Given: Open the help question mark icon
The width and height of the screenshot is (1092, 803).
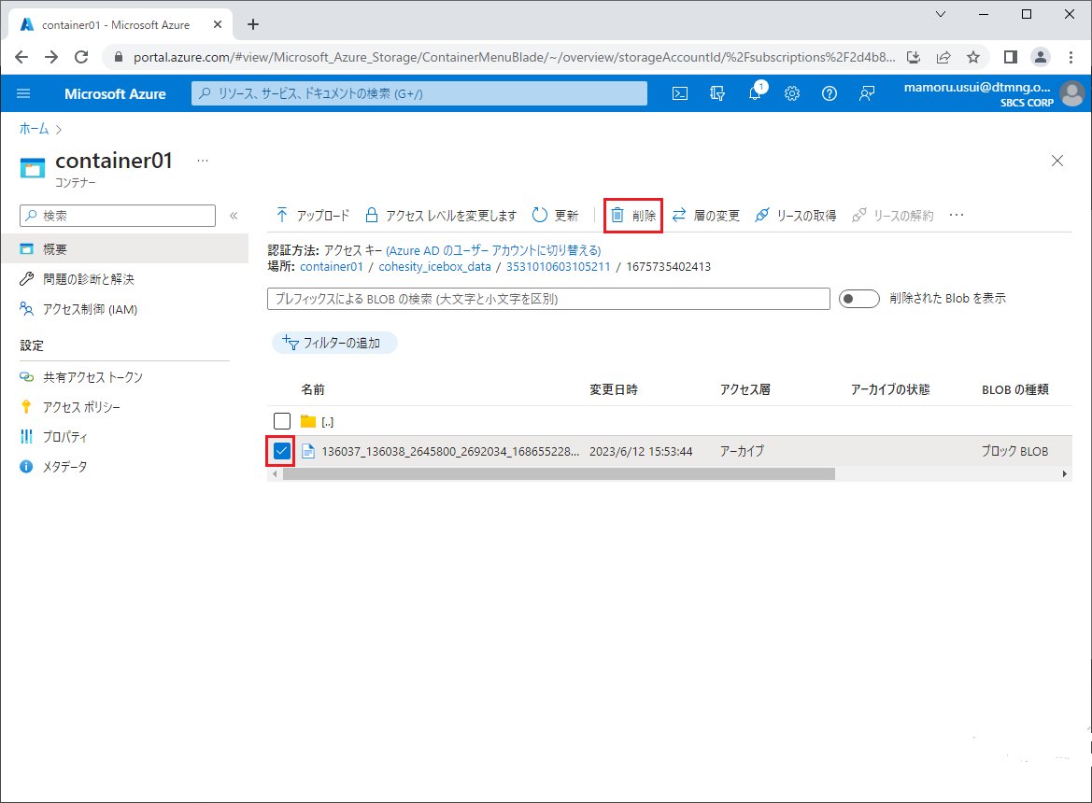Looking at the screenshot, I should (x=830, y=93).
